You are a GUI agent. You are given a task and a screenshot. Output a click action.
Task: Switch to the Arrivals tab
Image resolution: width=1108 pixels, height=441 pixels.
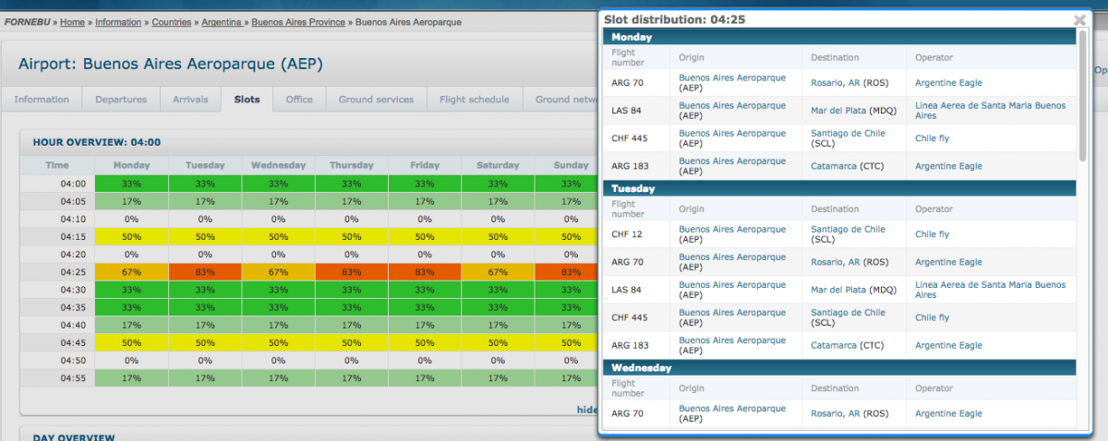coord(190,100)
